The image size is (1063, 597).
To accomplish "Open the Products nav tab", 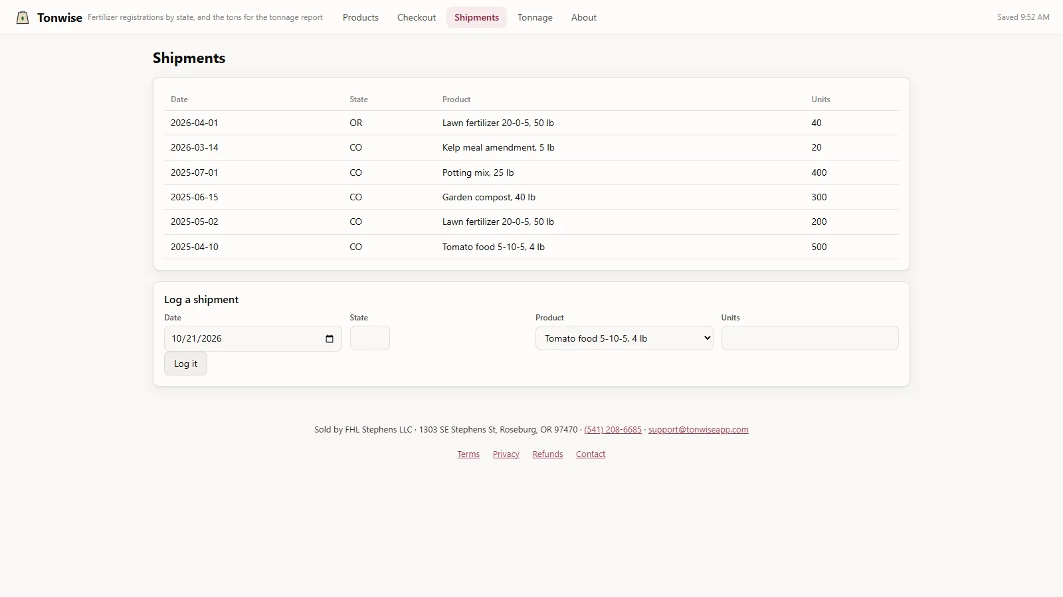I will coord(361,17).
